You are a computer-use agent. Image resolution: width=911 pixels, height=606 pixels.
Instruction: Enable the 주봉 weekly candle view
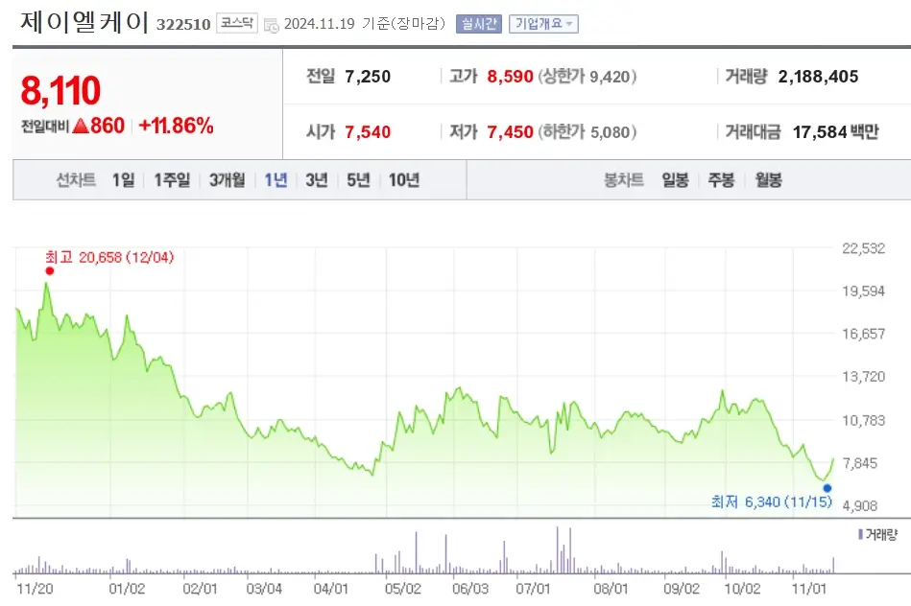point(719,179)
